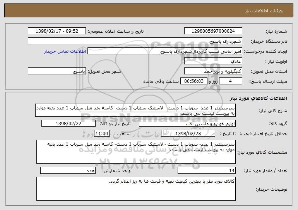Click the مشخصات کالای مورد نیاز text area

point(136,152)
